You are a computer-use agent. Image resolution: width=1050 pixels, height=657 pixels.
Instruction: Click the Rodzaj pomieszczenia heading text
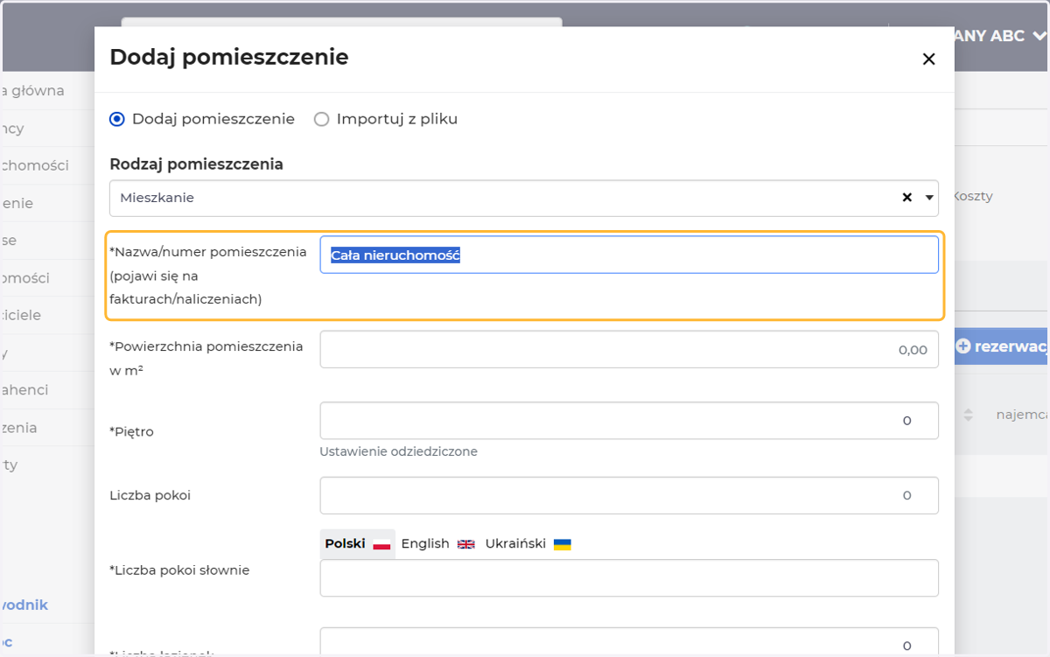[196, 164]
